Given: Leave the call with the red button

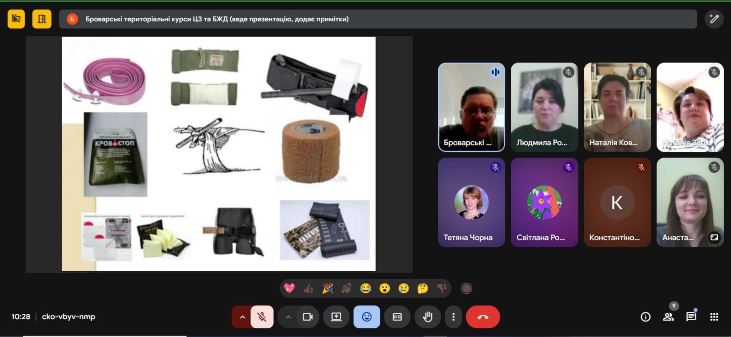Looking at the screenshot, I should click(x=483, y=317).
